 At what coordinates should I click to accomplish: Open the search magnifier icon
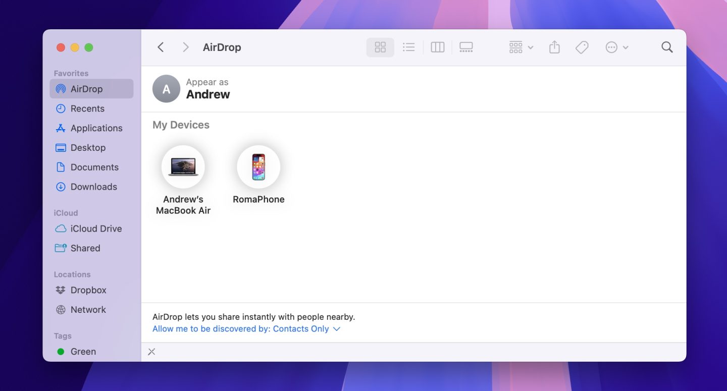pyautogui.click(x=667, y=47)
